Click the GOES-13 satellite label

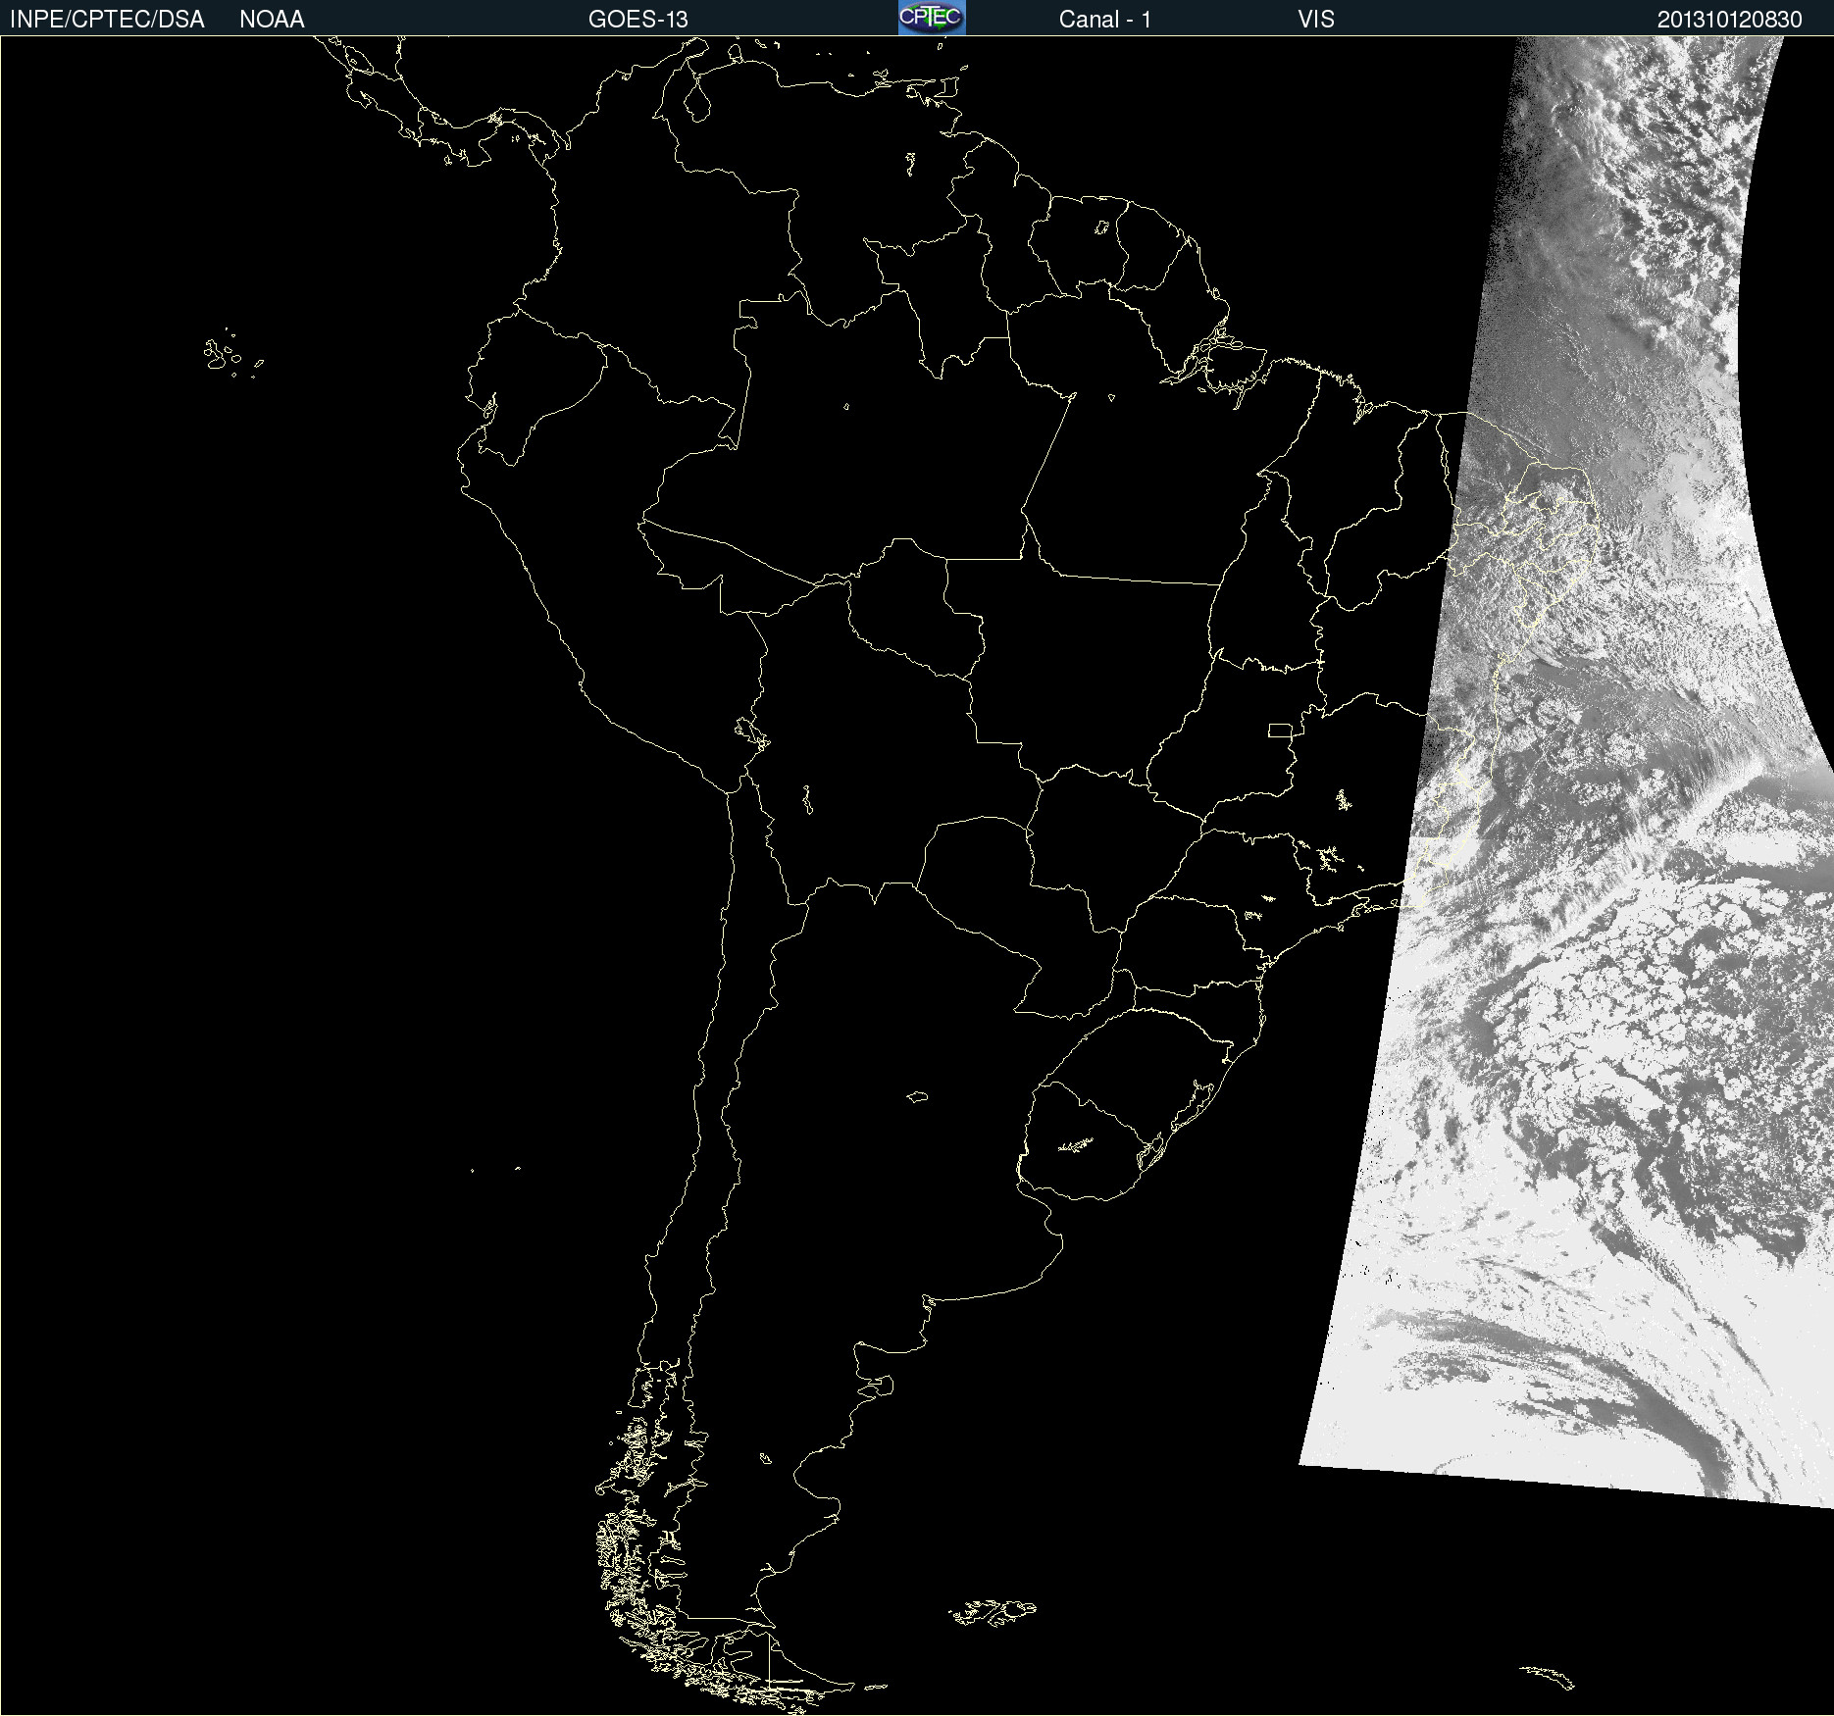pos(638,20)
